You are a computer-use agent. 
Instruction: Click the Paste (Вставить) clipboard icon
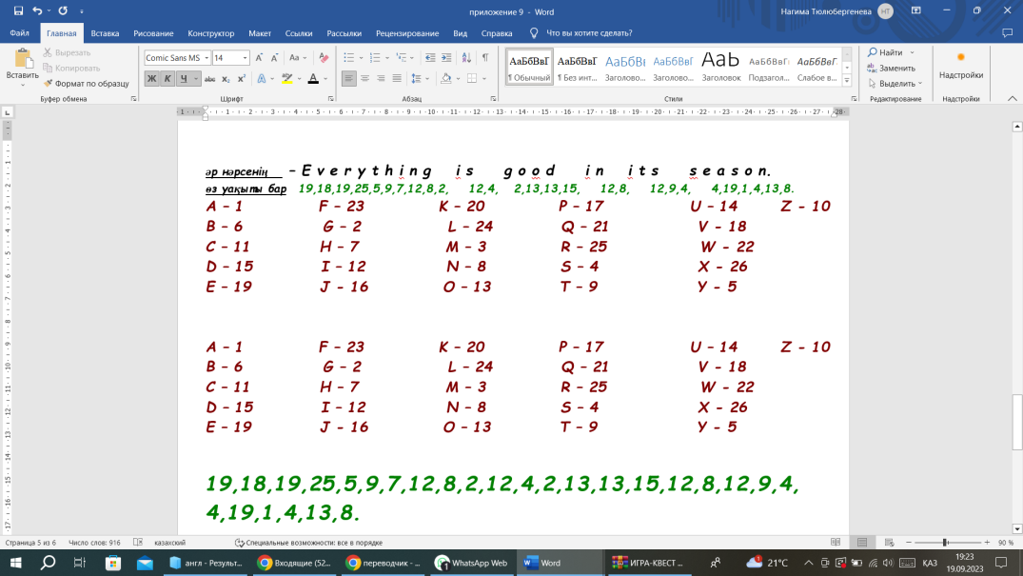point(22,59)
